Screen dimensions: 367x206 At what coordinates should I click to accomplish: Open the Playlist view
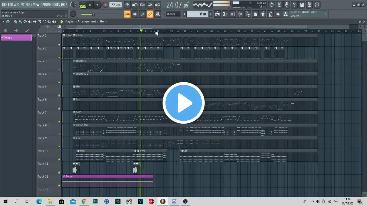tap(218, 14)
